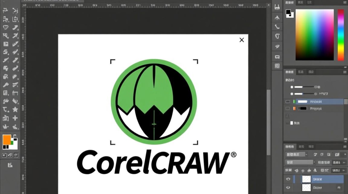Viewport: 348px width, 194px height.
Task: Click the orange foreground color swatch in toolbar
Action: pyautogui.click(x=7, y=140)
